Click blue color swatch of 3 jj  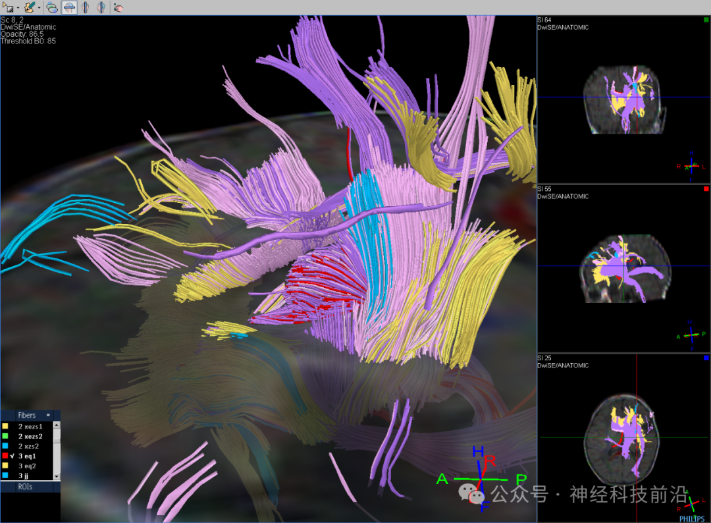[x=5, y=476]
